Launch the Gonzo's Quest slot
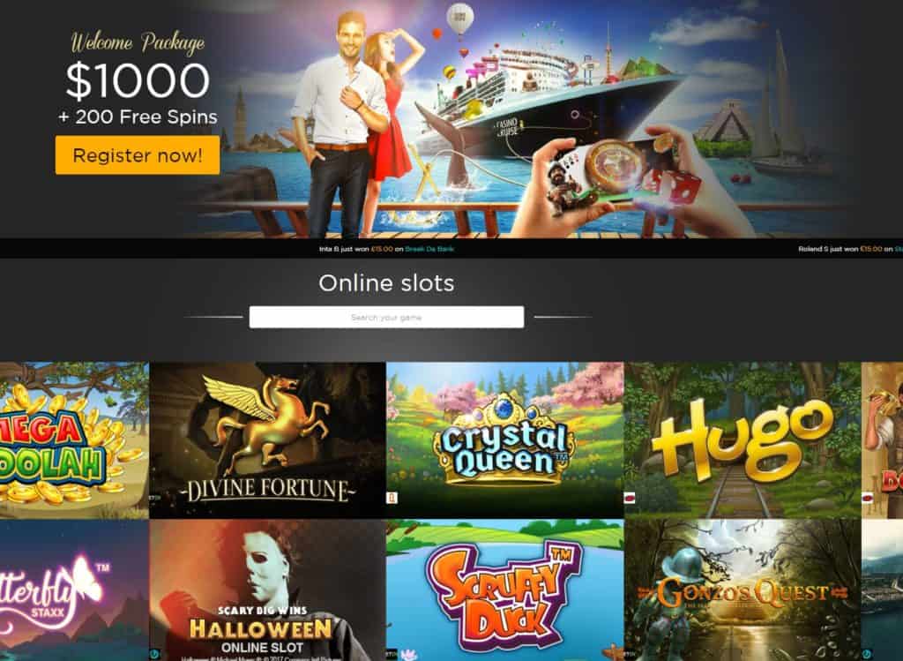This screenshot has height=661, width=903. coord(743,590)
